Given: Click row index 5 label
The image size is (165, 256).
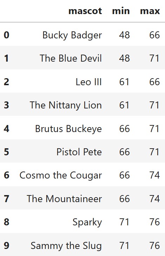Looking at the screenshot, I should click(7, 152).
